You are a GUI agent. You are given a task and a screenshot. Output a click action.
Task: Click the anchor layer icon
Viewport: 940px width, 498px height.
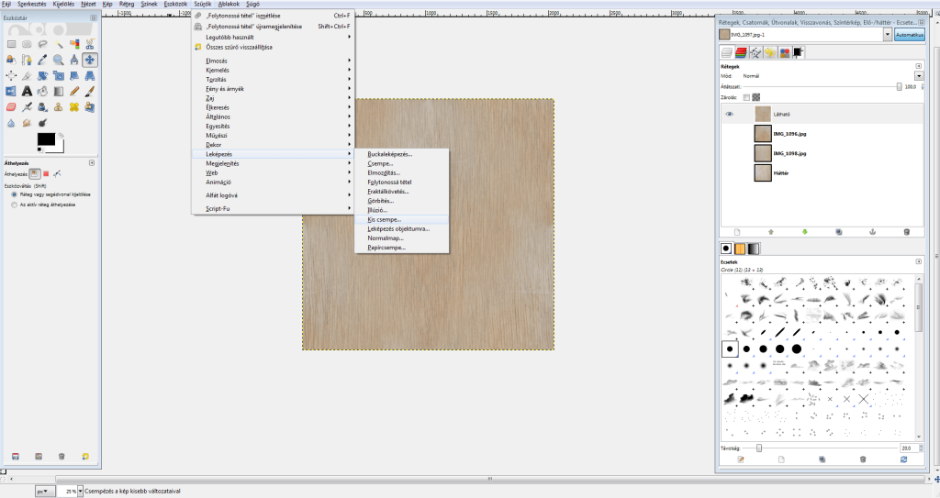(872, 232)
